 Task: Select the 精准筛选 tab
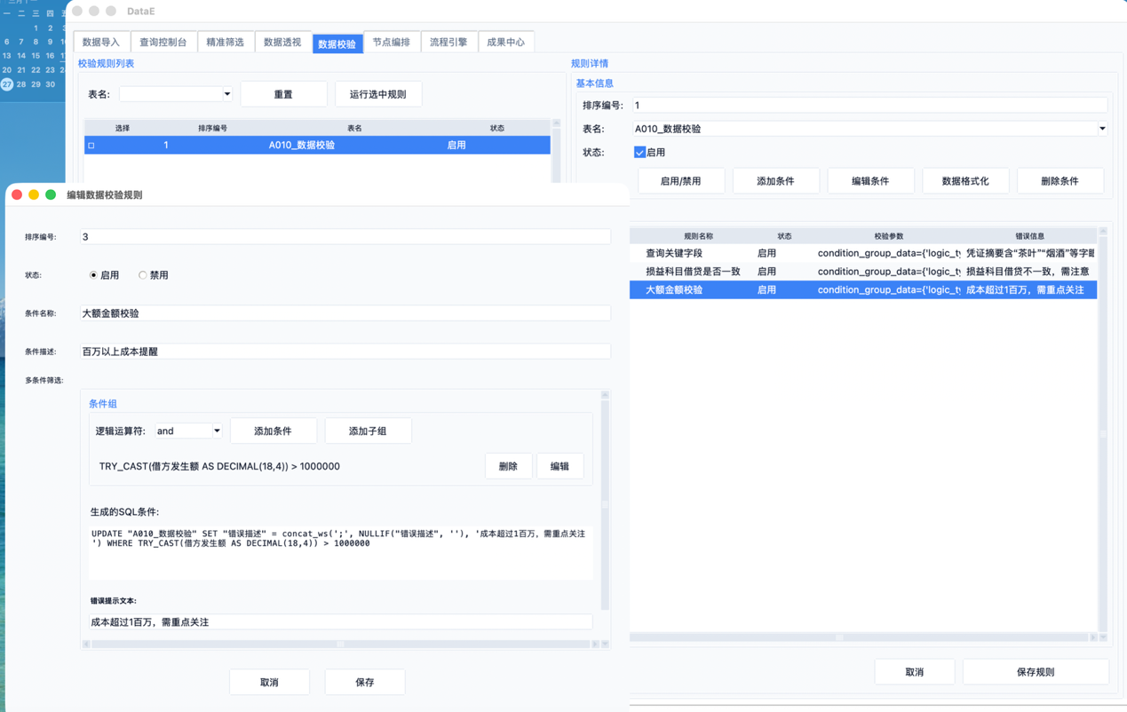coord(225,42)
